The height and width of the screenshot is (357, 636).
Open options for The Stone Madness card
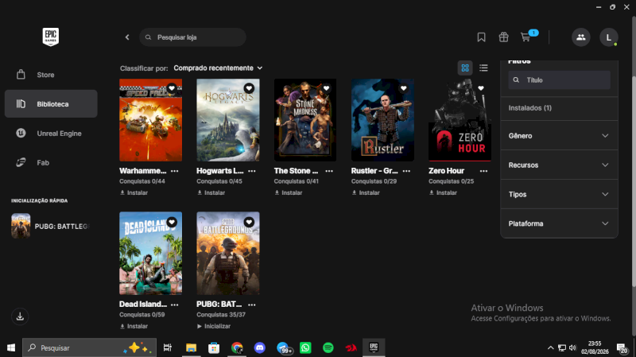pos(329,171)
